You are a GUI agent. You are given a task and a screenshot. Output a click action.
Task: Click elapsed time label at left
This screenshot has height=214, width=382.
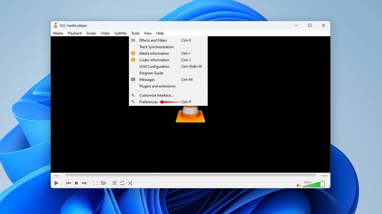(x=57, y=176)
